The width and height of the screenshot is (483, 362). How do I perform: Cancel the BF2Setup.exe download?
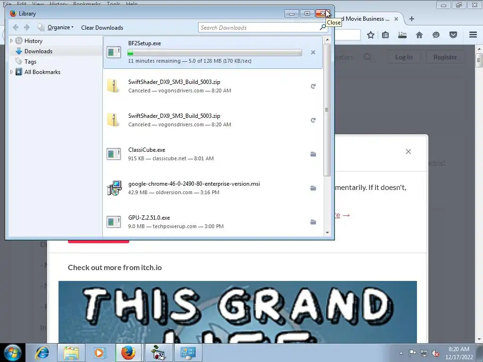pos(313,52)
